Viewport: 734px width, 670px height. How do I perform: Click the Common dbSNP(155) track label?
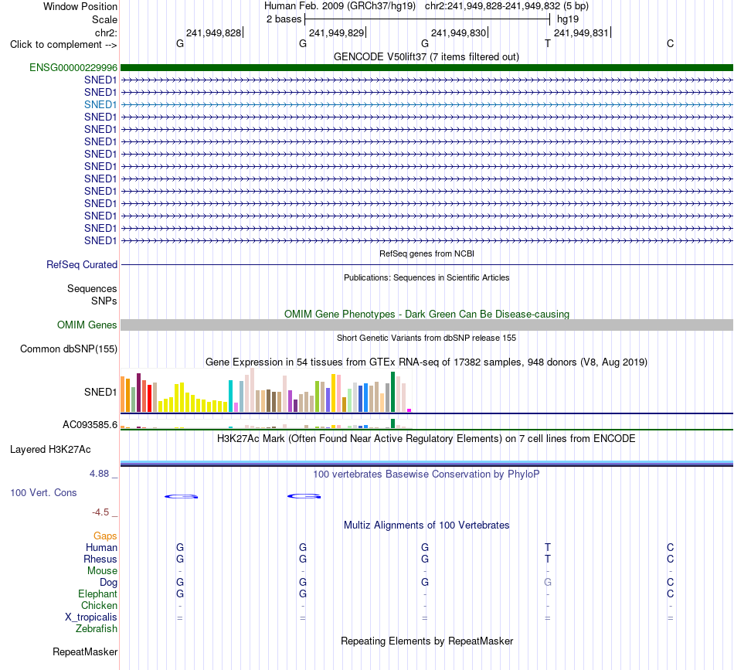(x=68, y=349)
